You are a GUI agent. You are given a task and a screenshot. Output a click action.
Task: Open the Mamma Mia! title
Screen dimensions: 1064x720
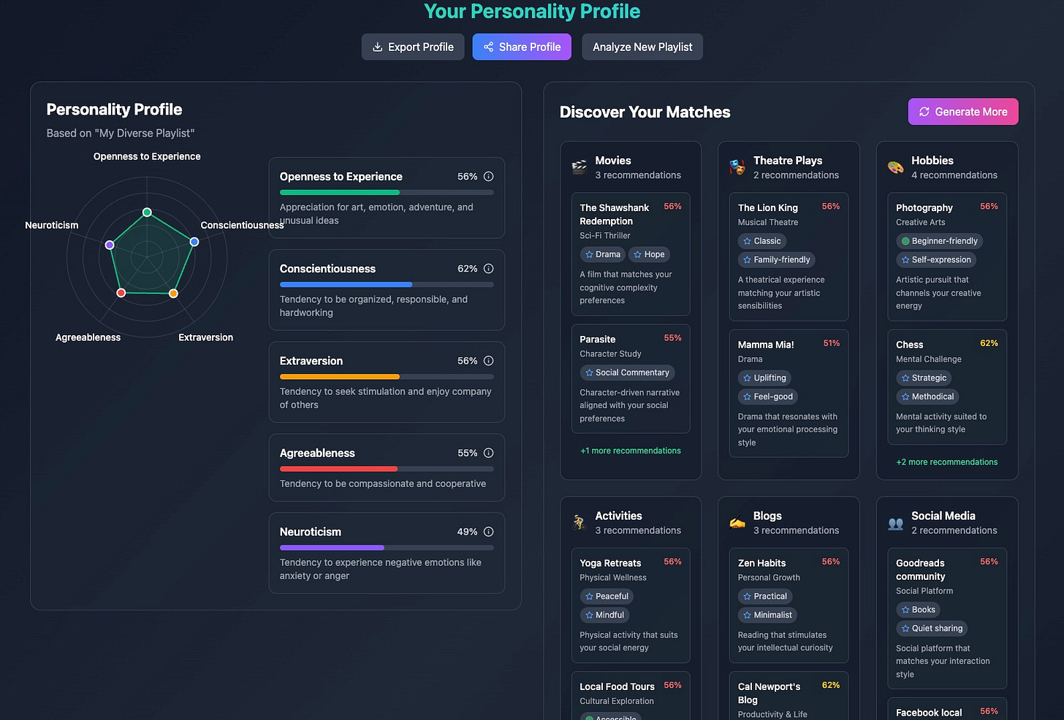pyautogui.click(x=766, y=345)
